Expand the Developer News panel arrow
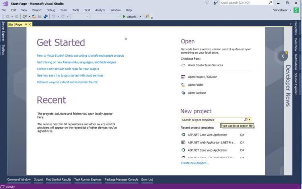This screenshot has width=302, height=189. [283, 56]
